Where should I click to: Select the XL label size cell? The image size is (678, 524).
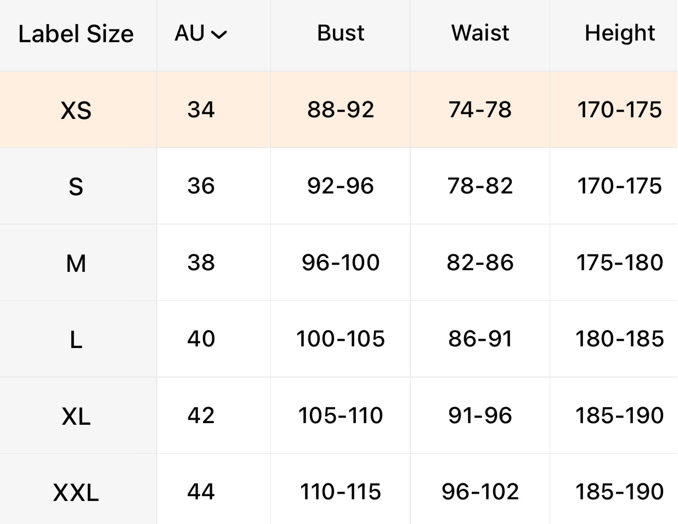[76, 416]
